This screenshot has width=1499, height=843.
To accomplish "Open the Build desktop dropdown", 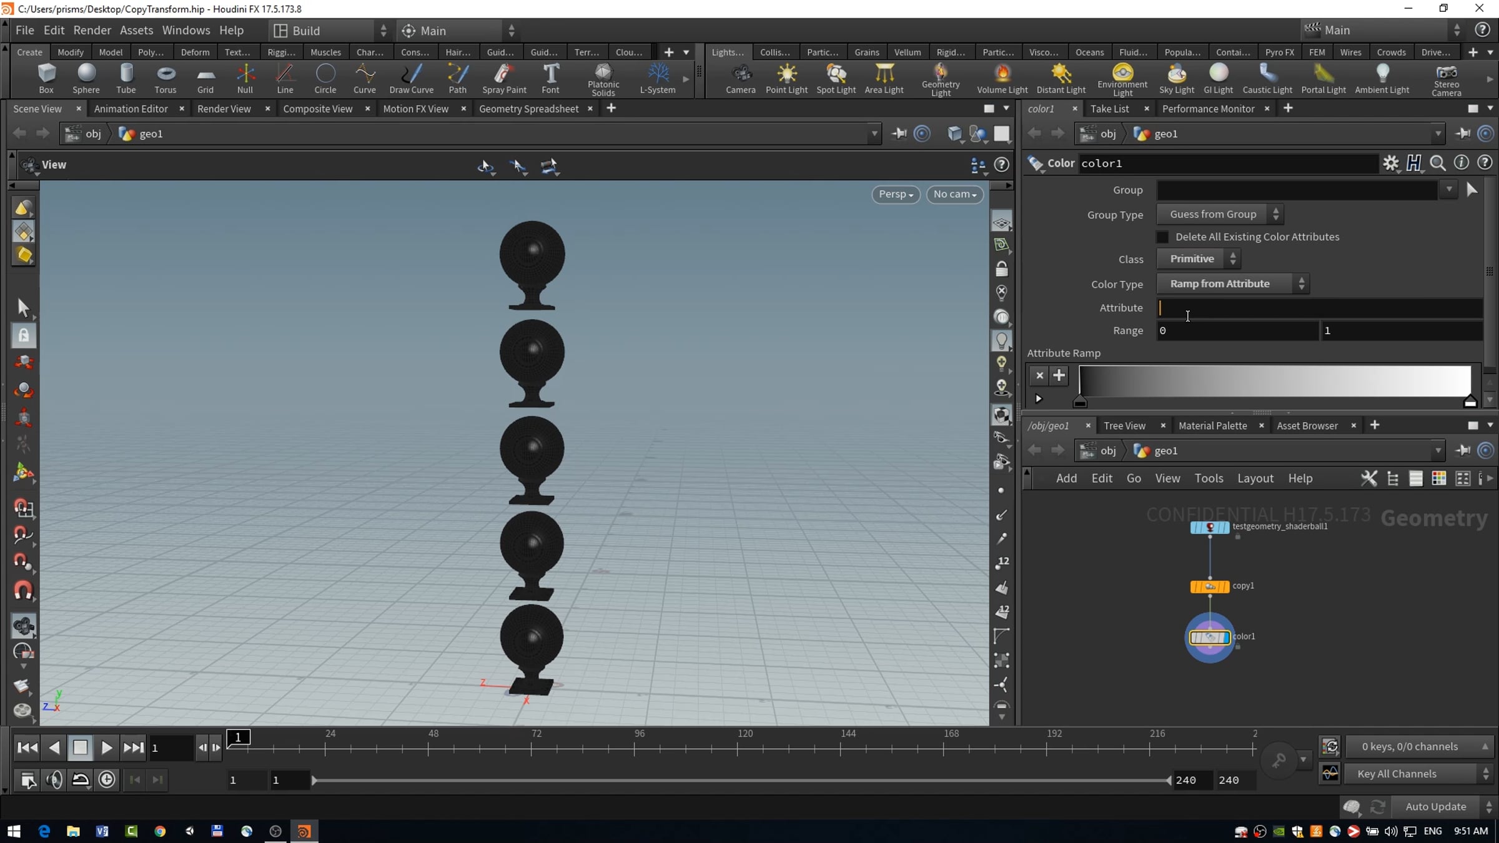I will 331,31.
